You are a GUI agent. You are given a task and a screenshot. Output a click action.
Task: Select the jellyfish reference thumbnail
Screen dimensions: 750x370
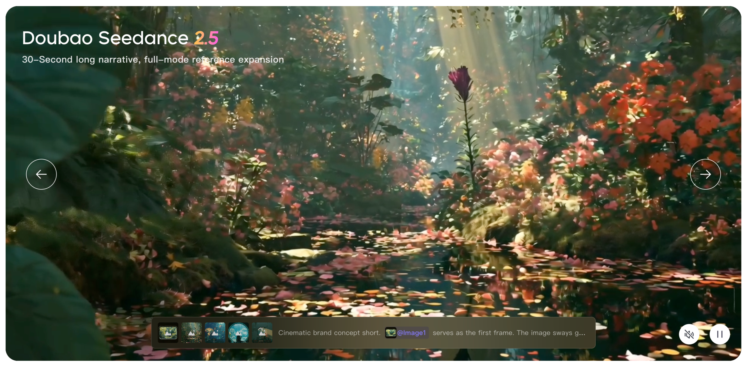coord(215,333)
